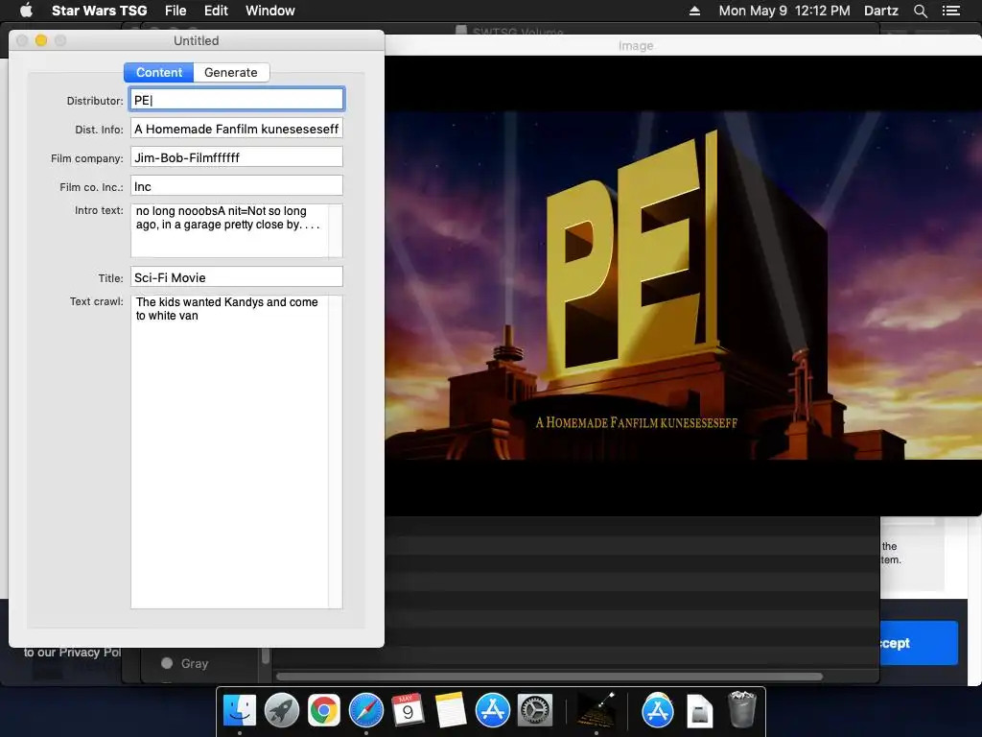Viewport: 982px width, 737px height.
Task: Click the Star Wars TSG crawl icon in Dock
Action: click(x=596, y=711)
